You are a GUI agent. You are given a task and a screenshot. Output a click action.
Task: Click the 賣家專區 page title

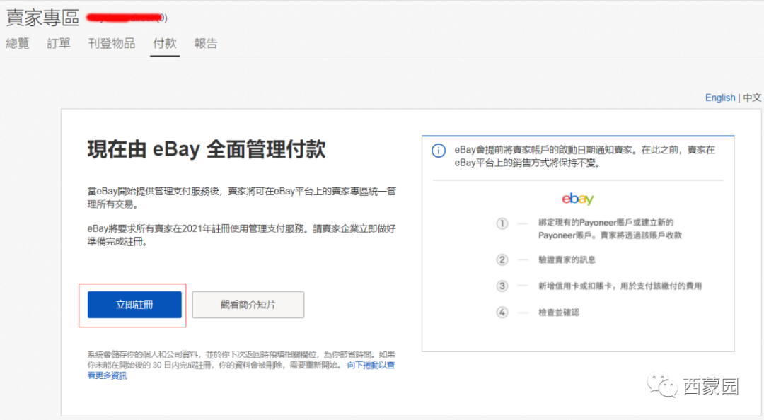pos(43,18)
